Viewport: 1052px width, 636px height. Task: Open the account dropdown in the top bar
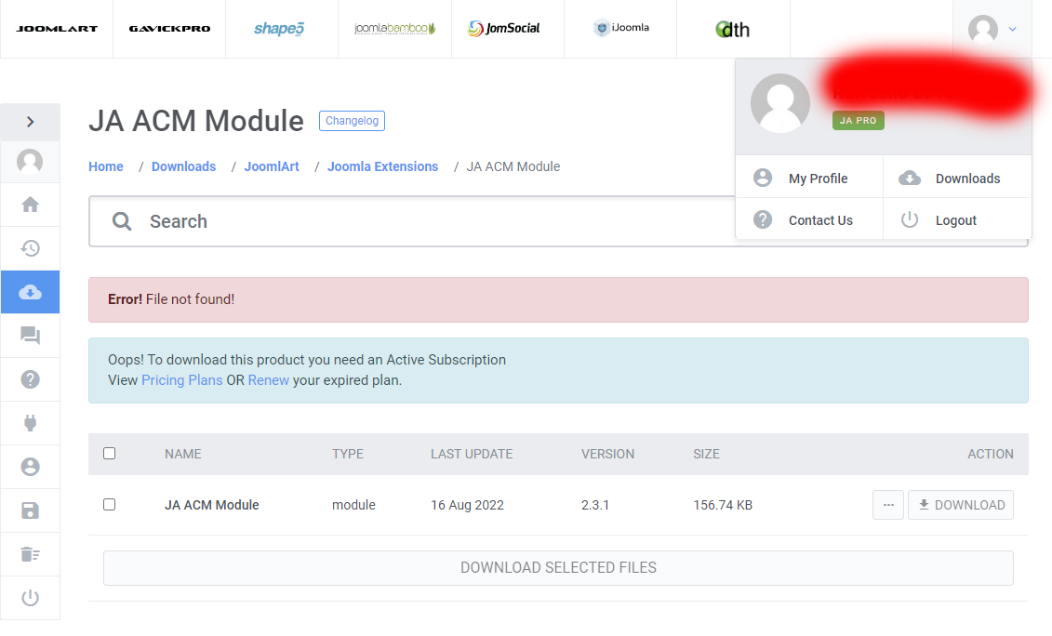click(991, 29)
